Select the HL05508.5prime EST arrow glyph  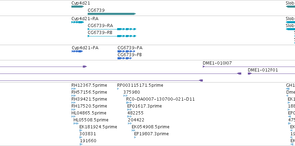76,123
